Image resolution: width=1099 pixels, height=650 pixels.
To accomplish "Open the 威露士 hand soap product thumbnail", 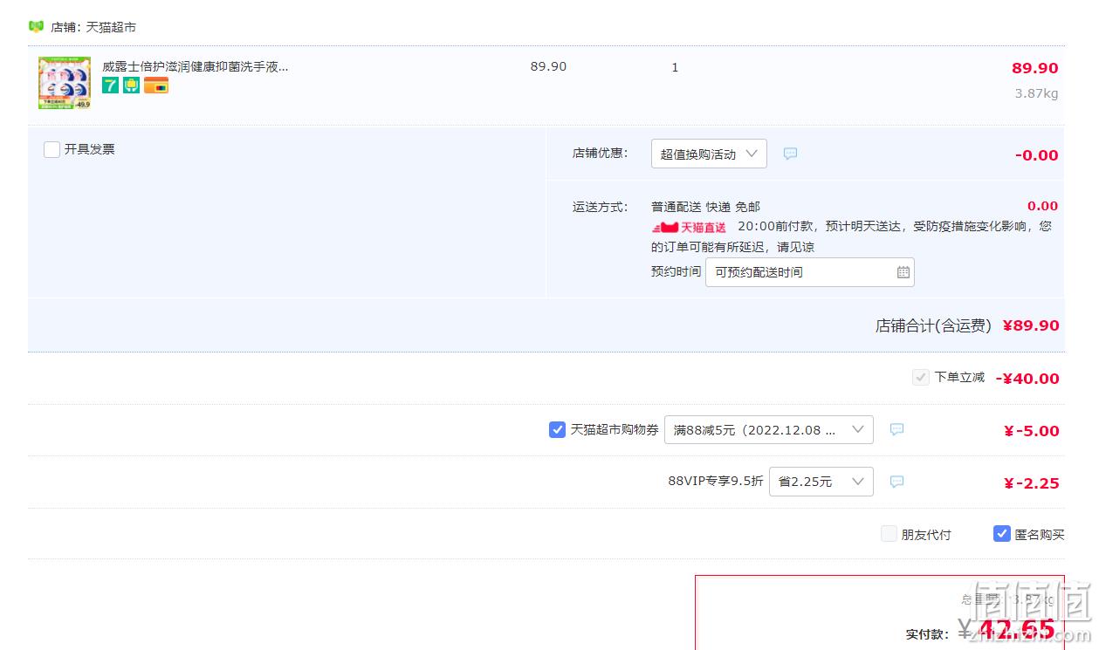I will (x=65, y=83).
